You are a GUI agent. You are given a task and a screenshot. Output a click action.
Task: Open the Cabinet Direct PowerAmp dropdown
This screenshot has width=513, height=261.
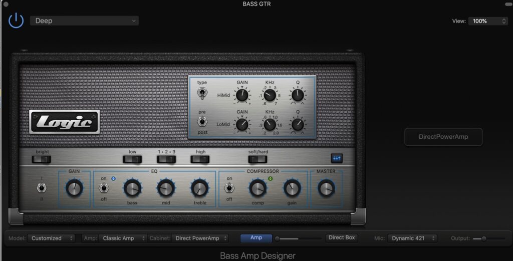pyautogui.click(x=200, y=238)
